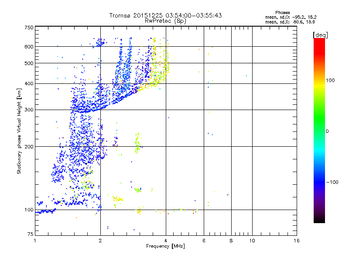Click the title 'Tromsø 20151225 03:54:00-03:55:43'
This screenshot has width=349, height=262.
(165, 15)
